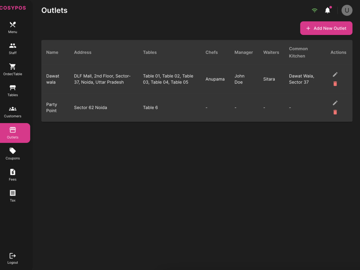The height and width of the screenshot is (270, 360).
Task: Go to the Staff page
Action: (x=13, y=49)
